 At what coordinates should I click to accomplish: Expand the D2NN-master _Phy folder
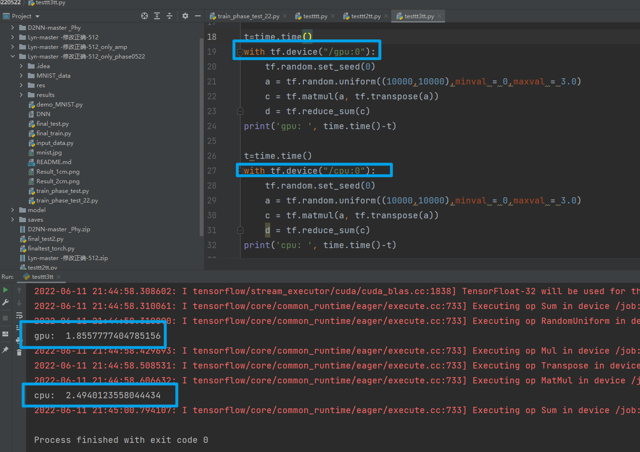click(12, 28)
